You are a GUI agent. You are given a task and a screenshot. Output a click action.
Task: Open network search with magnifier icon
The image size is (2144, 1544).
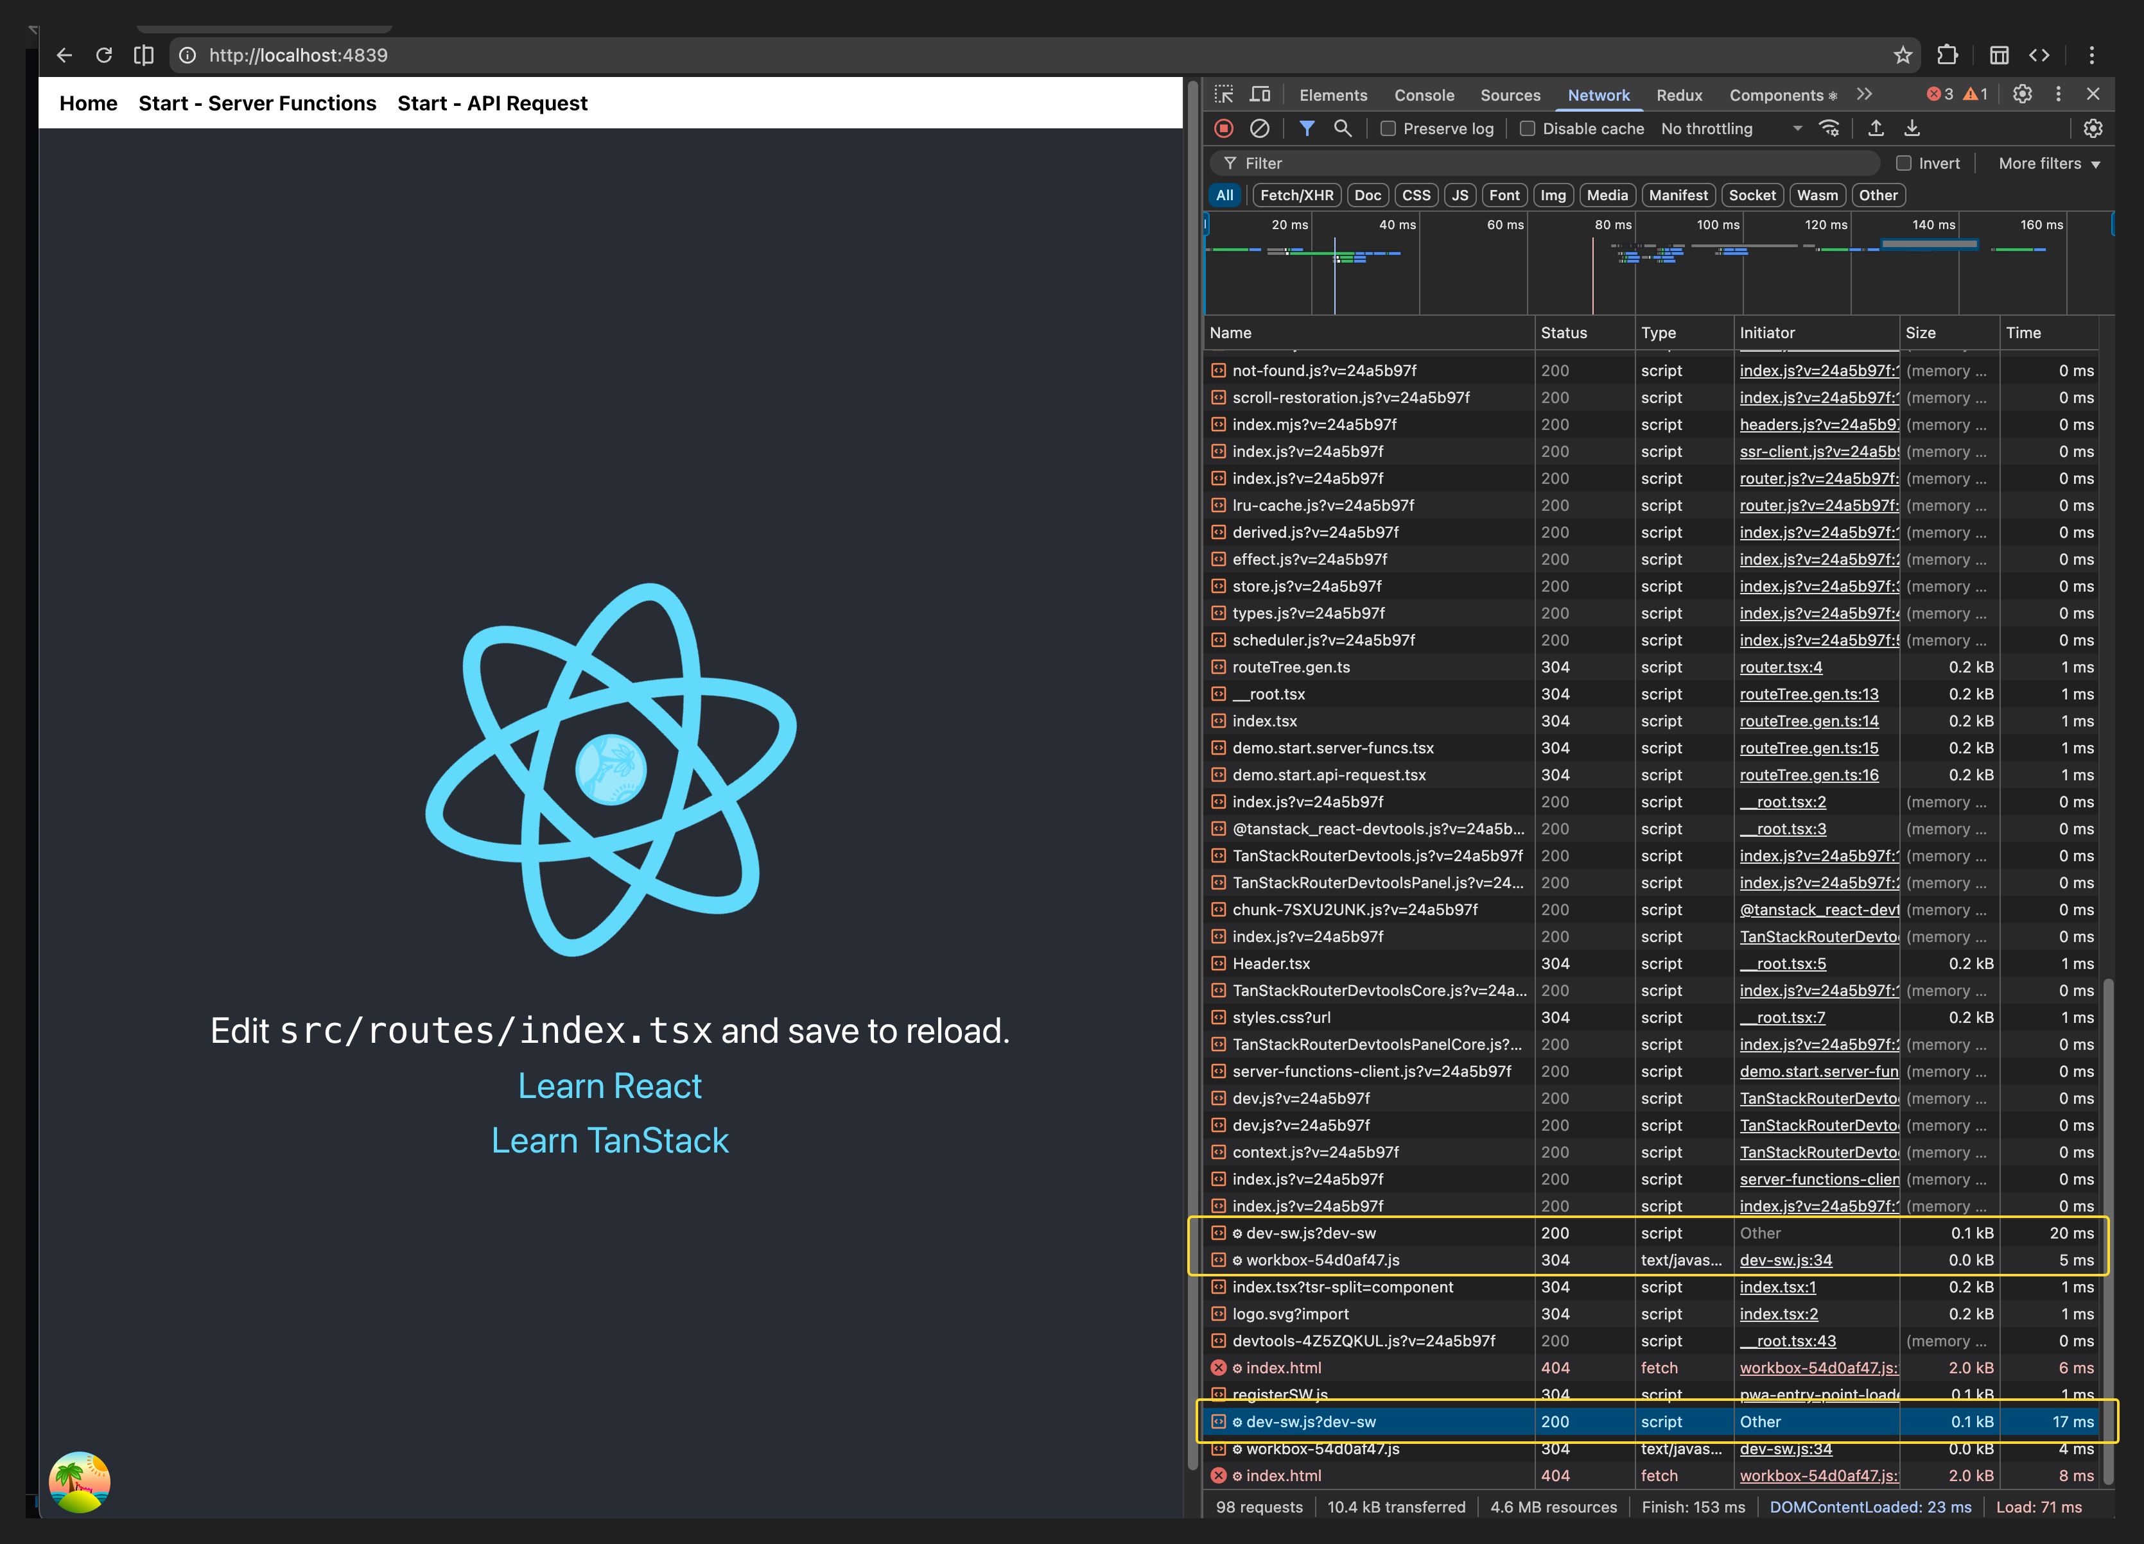(1343, 128)
